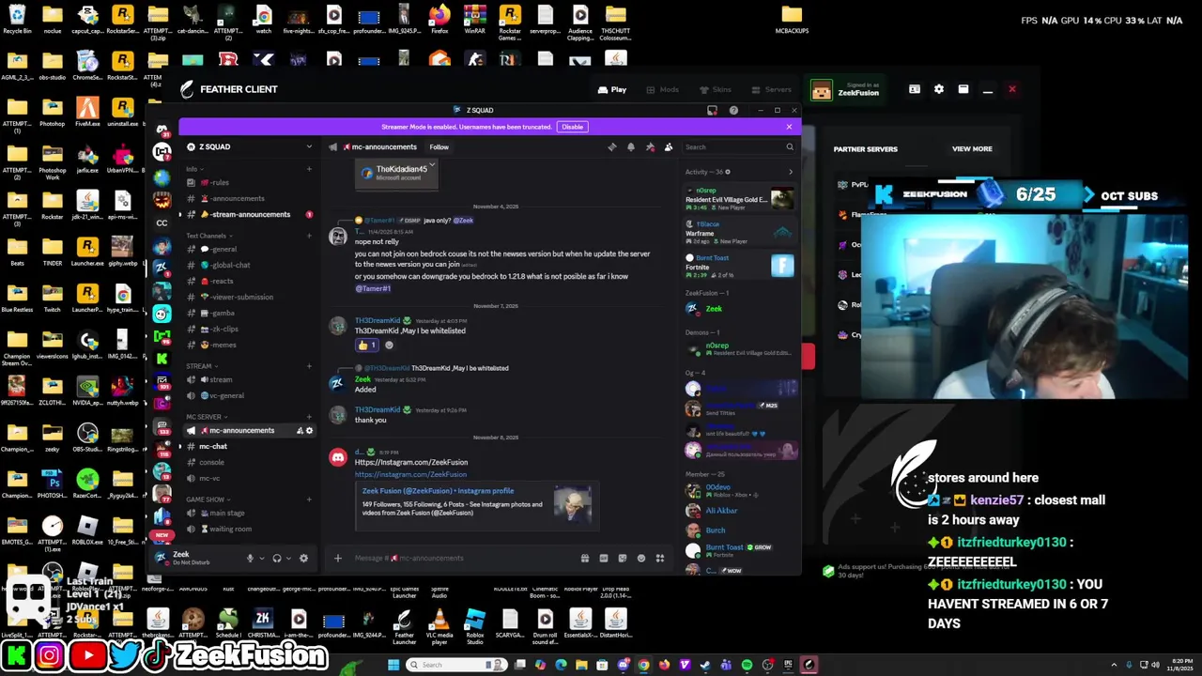Open headphone output options arrow
The width and height of the screenshot is (1202, 676).
pos(288,558)
